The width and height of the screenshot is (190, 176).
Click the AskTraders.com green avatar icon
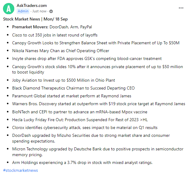(8, 8)
